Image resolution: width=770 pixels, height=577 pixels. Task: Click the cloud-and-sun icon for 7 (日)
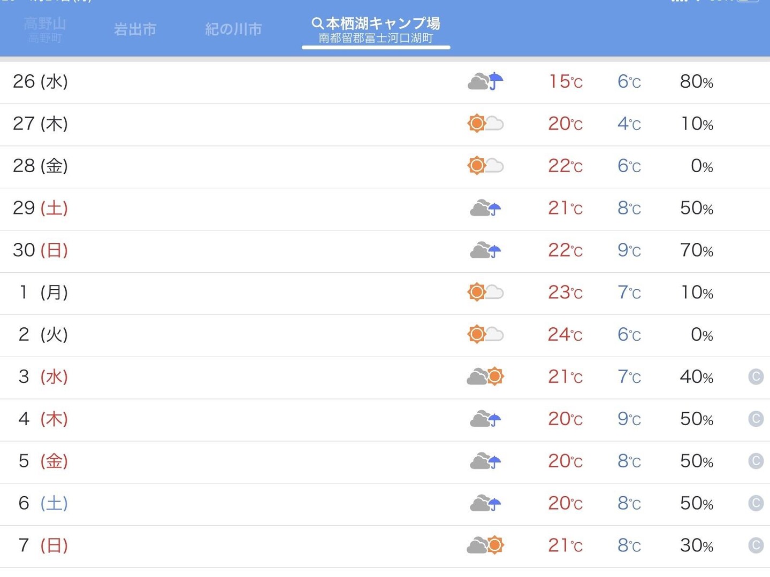coord(485,545)
